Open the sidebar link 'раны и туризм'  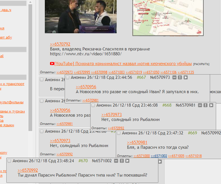[12, 111]
